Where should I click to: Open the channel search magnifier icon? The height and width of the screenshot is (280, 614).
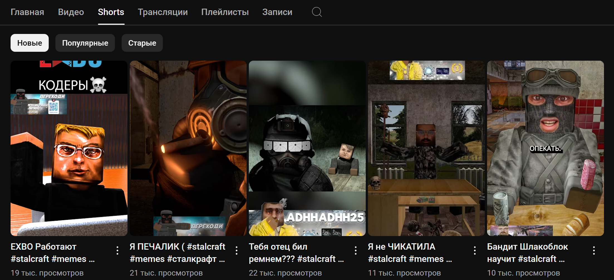[x=317, y=12]
